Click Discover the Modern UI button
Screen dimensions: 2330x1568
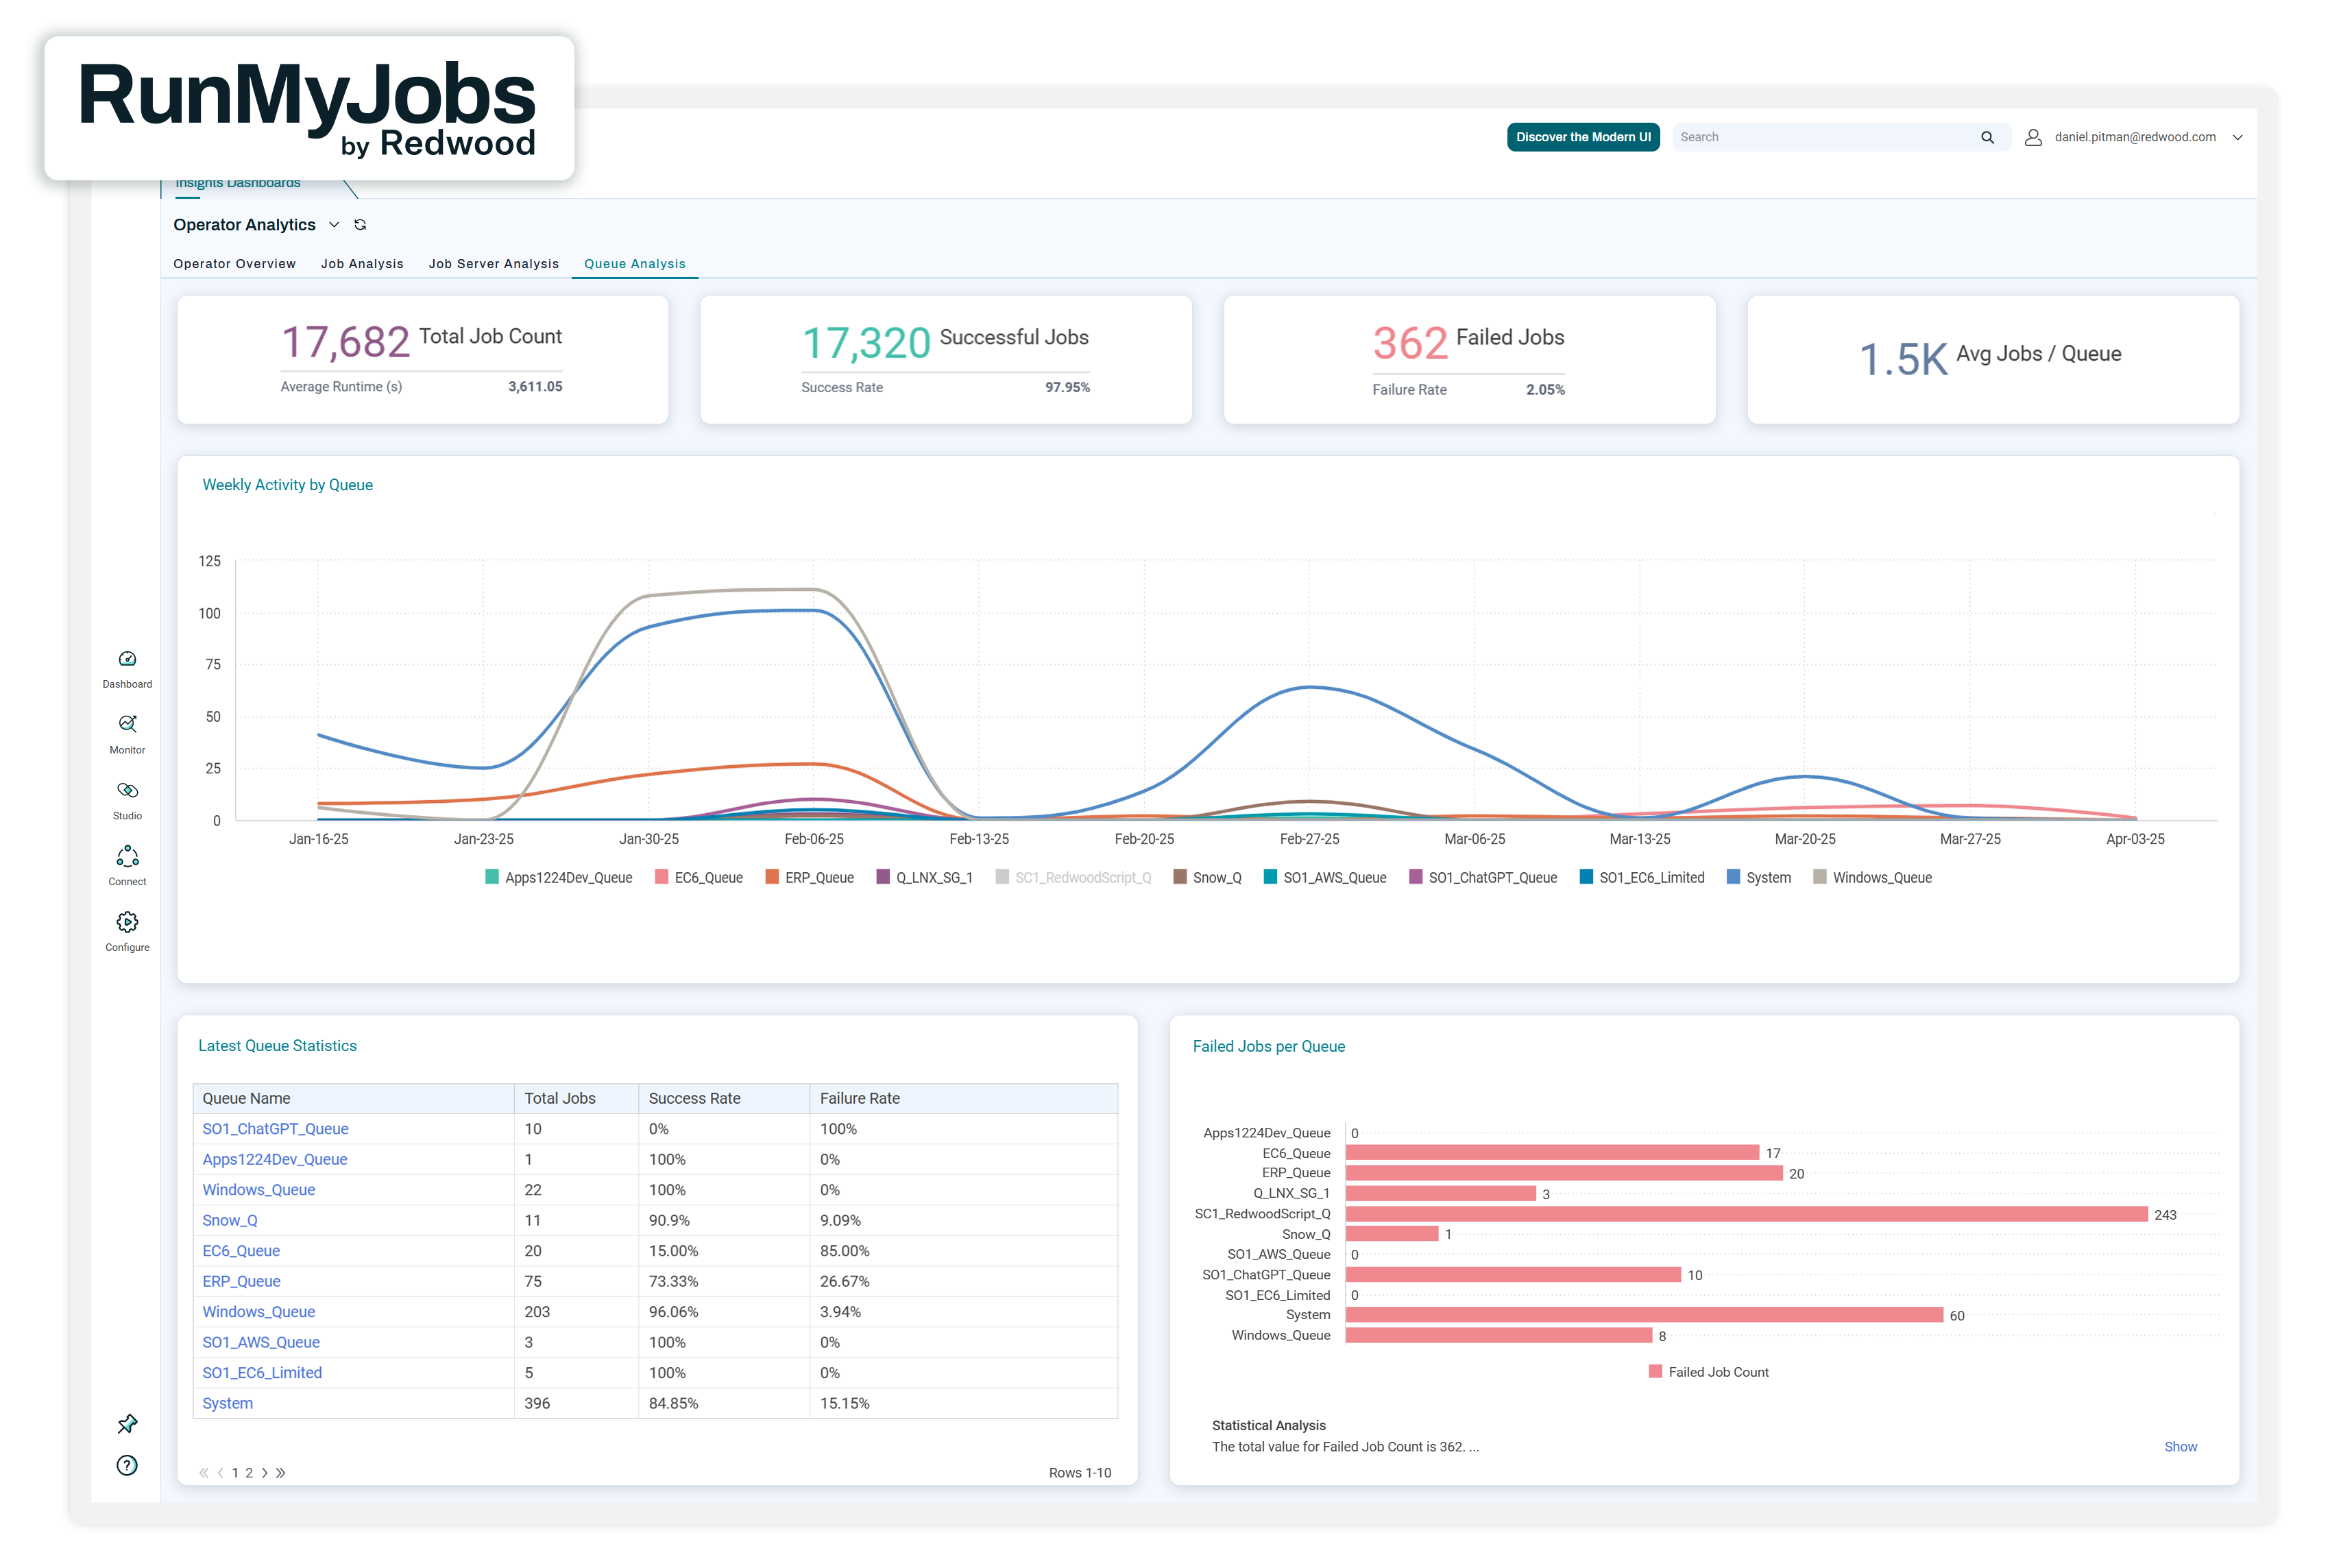(x=1582, y=138)
